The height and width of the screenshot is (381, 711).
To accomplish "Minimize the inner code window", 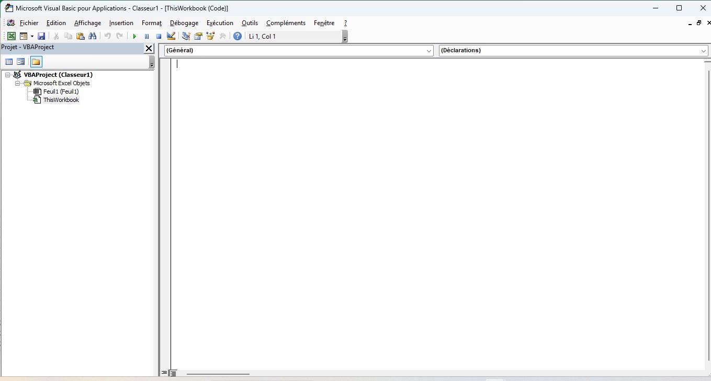I will (x=690, y=23).
